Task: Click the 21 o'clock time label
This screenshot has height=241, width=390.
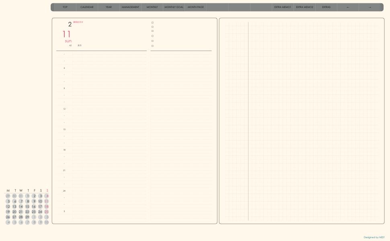Action: 64,170
